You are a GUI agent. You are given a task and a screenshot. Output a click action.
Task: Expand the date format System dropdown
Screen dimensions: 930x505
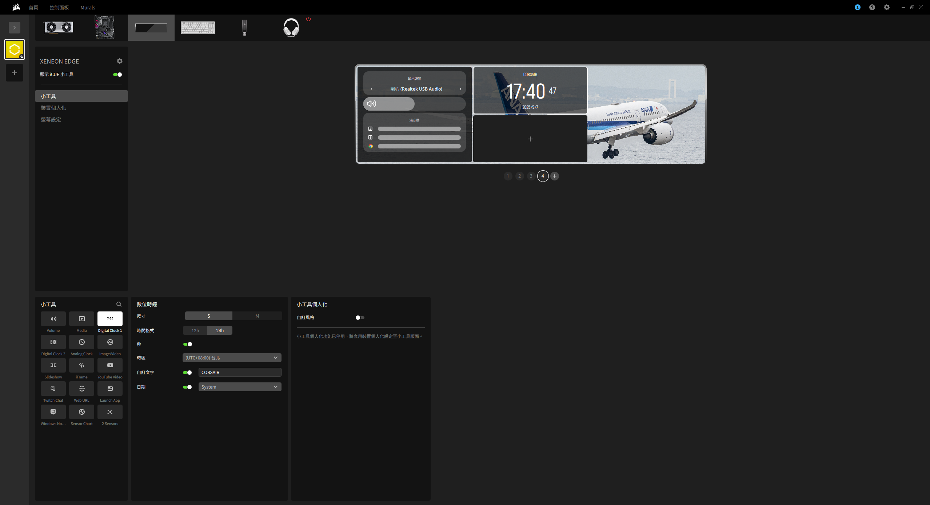[x=240, y=387]
